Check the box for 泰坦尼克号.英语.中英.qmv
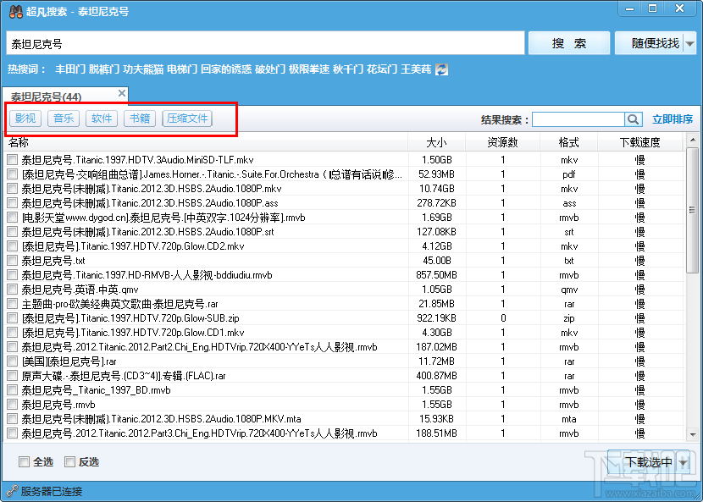 point(12,290)
